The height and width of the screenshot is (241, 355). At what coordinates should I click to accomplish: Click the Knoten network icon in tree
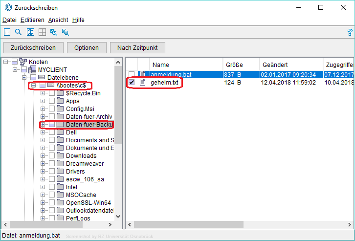(x=23, y=62)
